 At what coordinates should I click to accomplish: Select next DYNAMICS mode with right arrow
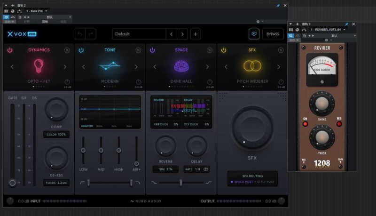coord(65,67)
